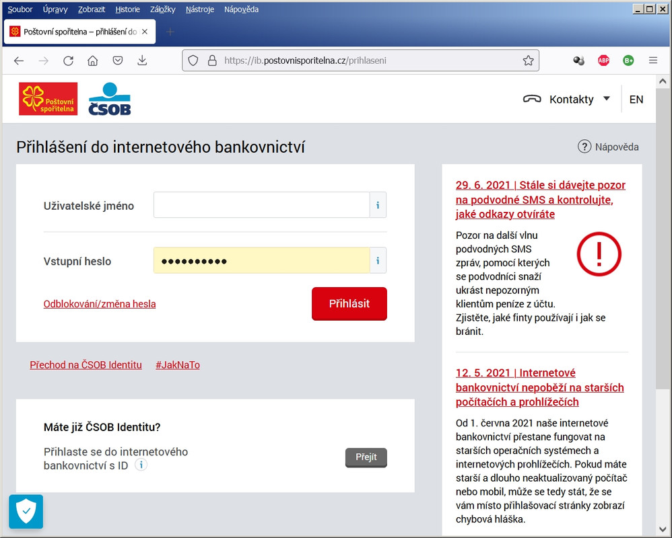
Task: Click the tracking protection shield icon
Action: point(193,61)
